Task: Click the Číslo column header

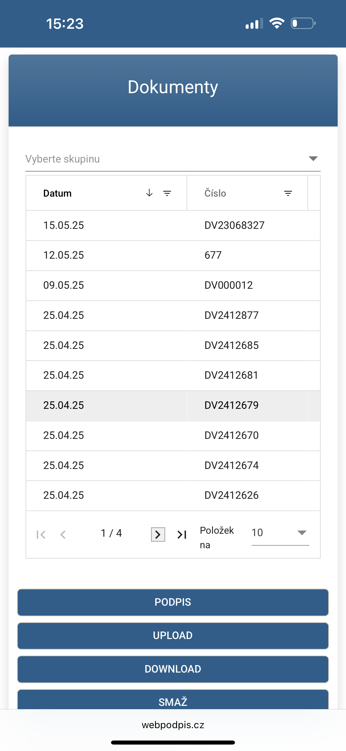Action: coord(215,193)
